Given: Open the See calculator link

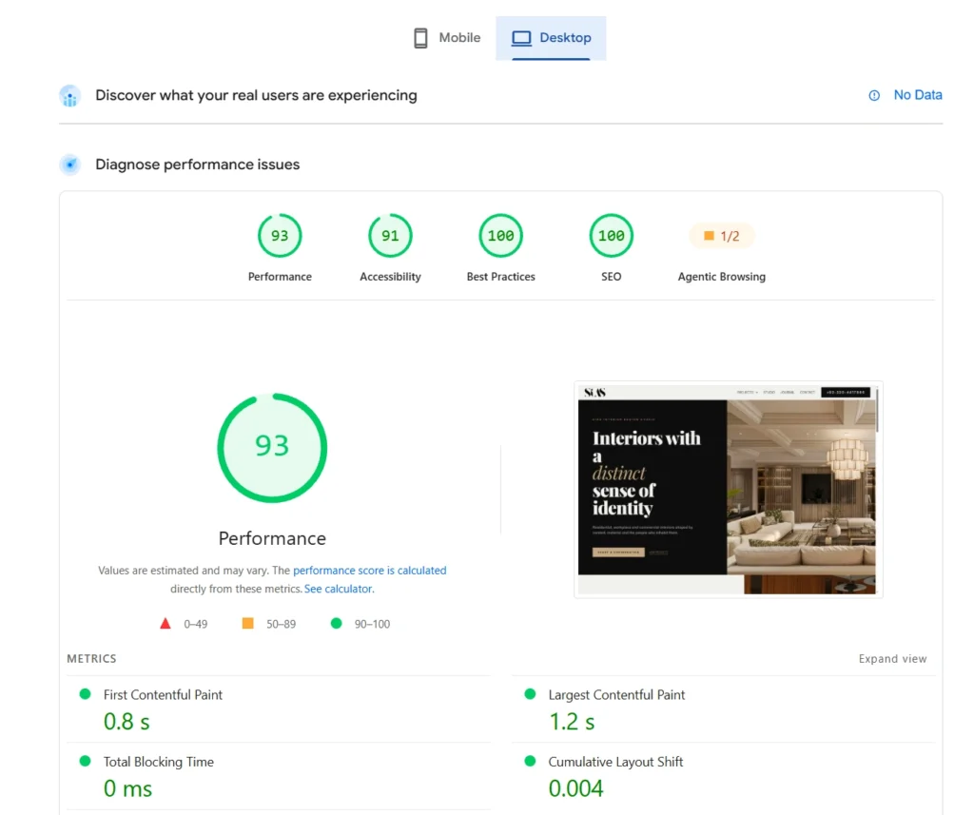Looking at the screenshot, I should coord(340,589).
